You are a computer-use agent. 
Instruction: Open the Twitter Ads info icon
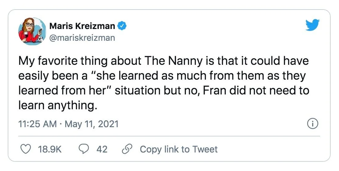click(312, 124)
